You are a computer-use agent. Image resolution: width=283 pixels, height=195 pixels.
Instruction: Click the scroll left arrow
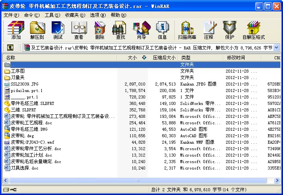[6, 180]
